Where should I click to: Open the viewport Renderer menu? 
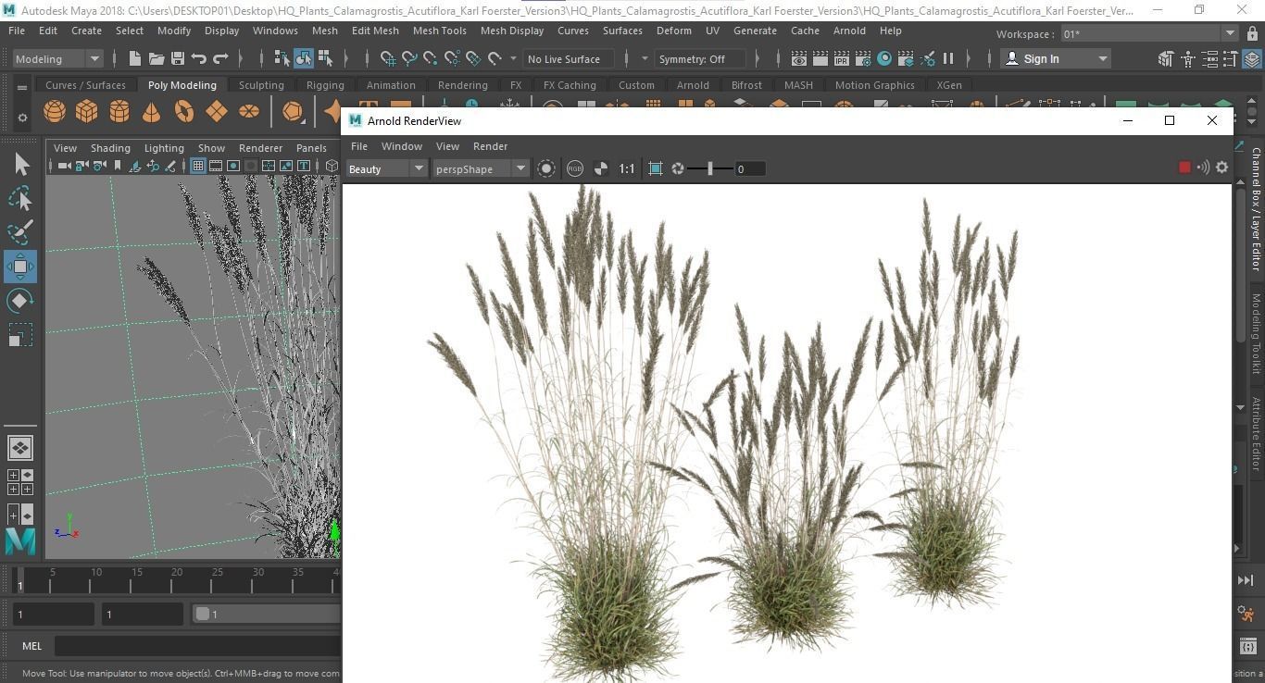[260, 148]
